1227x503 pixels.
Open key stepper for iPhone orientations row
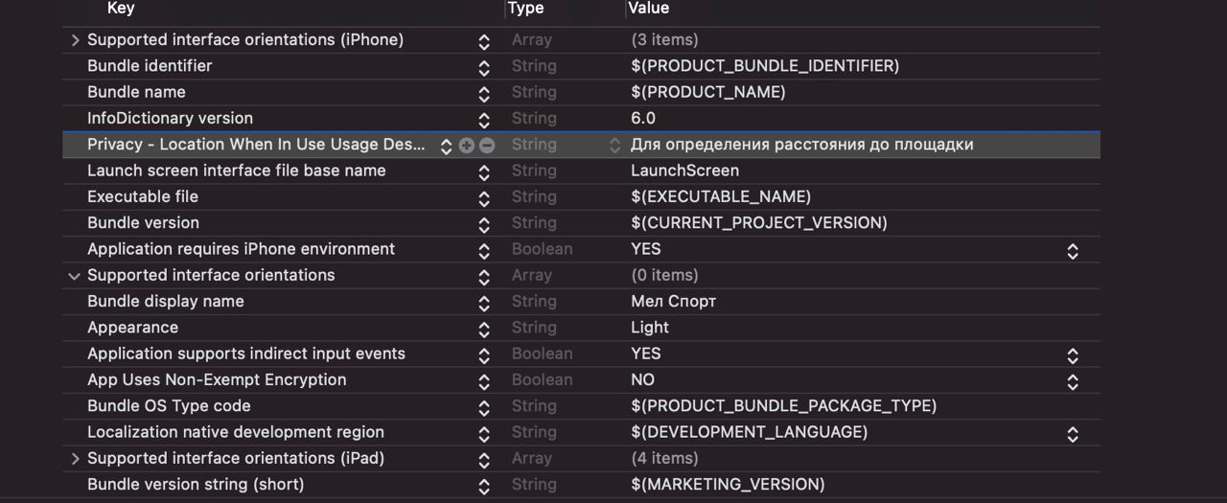pos(484,42)
